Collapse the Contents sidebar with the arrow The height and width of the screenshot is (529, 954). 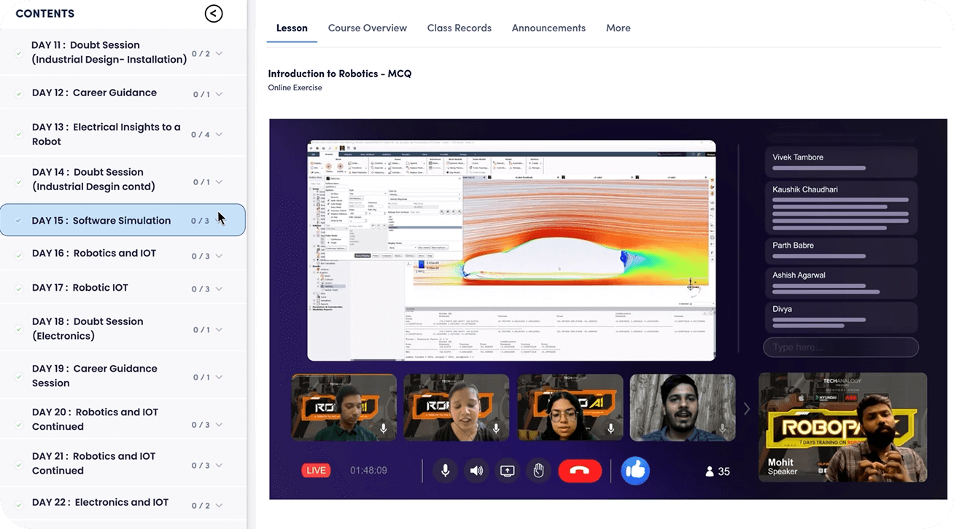[x=213, y=13]
